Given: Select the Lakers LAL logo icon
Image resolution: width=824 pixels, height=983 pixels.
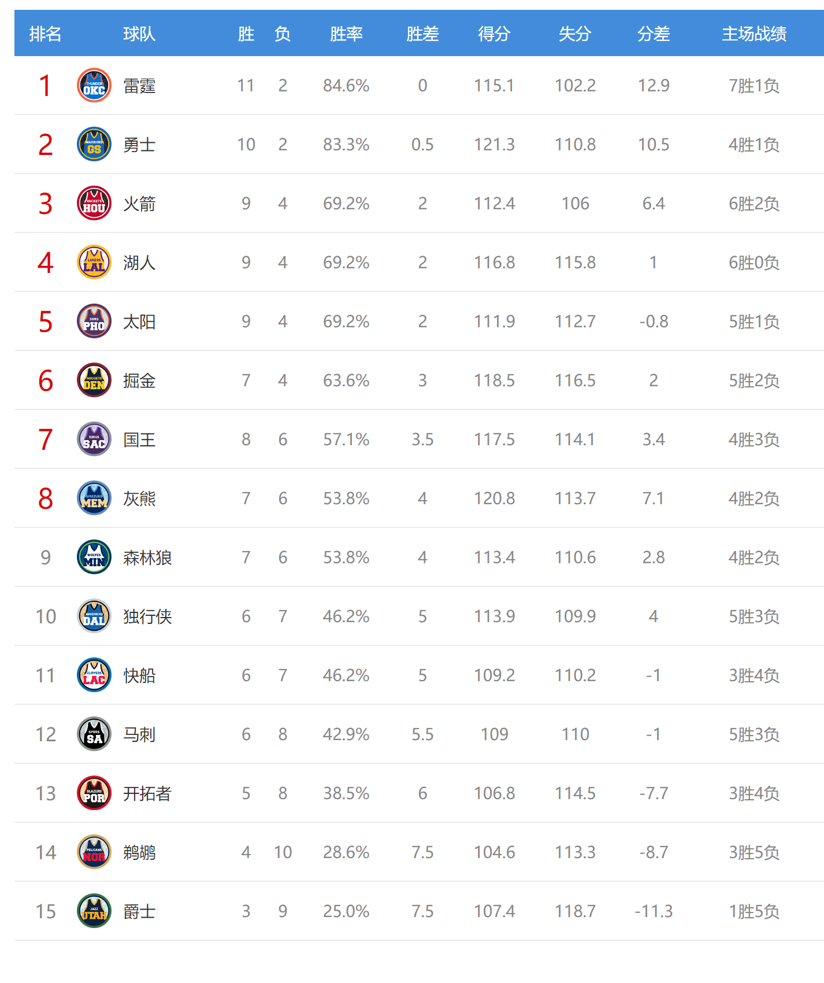Looking at the screenshot, I should tap(94, 263).
